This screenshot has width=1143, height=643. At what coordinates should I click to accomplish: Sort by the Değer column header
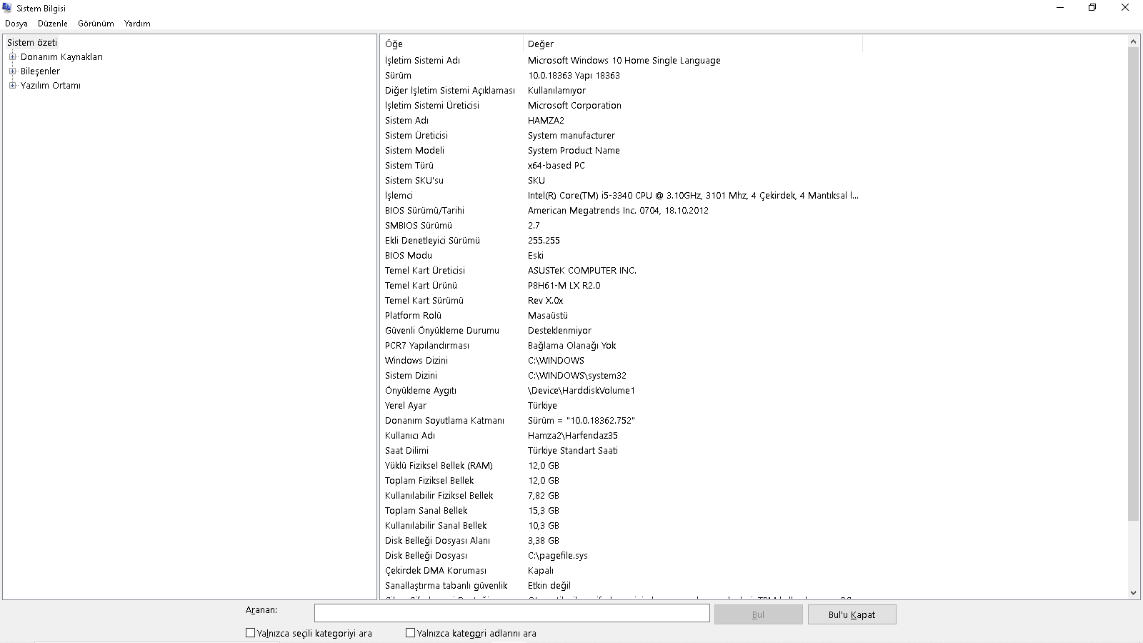pos(693,44)
